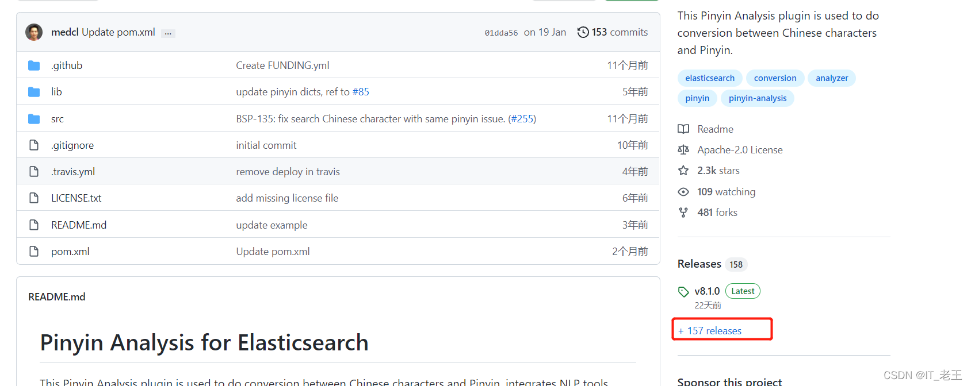Click the .gitignore file icon
Screen dimensions: 971x386
tap(34, 145)
